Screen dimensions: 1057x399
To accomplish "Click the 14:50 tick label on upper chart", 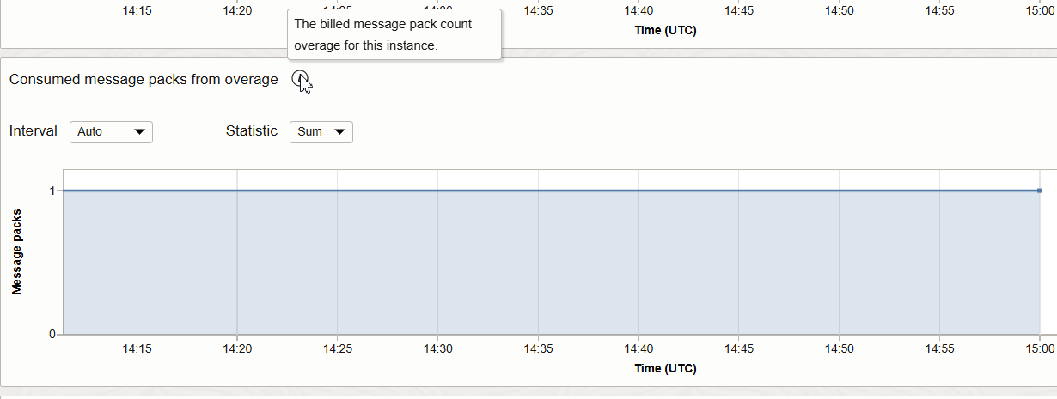I will (x=839, y=11).
